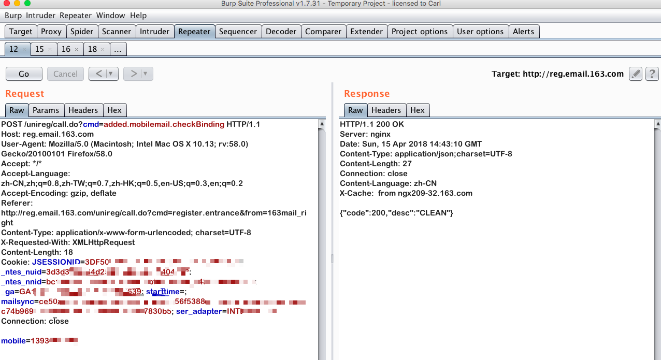Click the X-Requested-With header line
Image resolution: width=661 pixels, height=360 pixels.
(x=68, y=242)
